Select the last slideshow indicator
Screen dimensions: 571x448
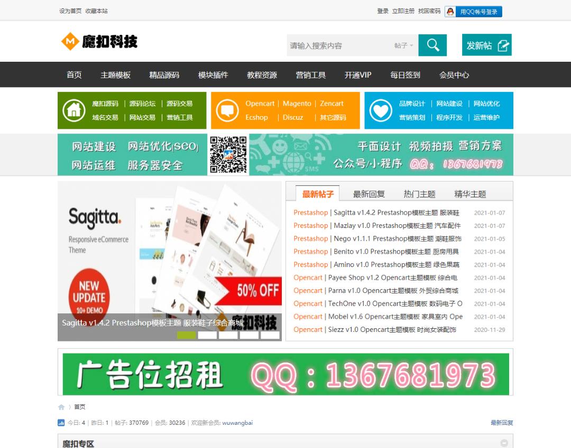pos(270,335)
